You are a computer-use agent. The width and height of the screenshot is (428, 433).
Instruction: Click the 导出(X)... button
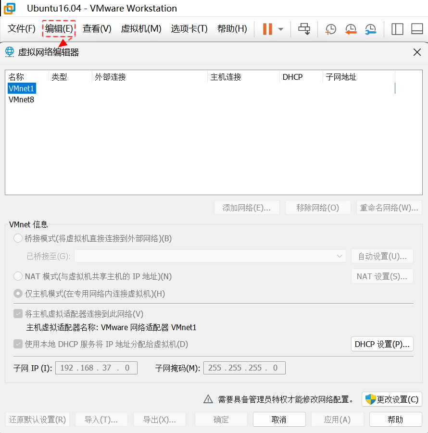point(160,420)
